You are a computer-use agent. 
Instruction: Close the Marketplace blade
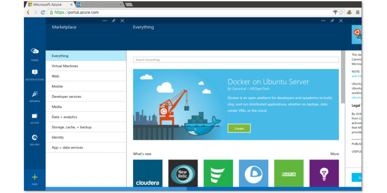click(x=122, y=21)
